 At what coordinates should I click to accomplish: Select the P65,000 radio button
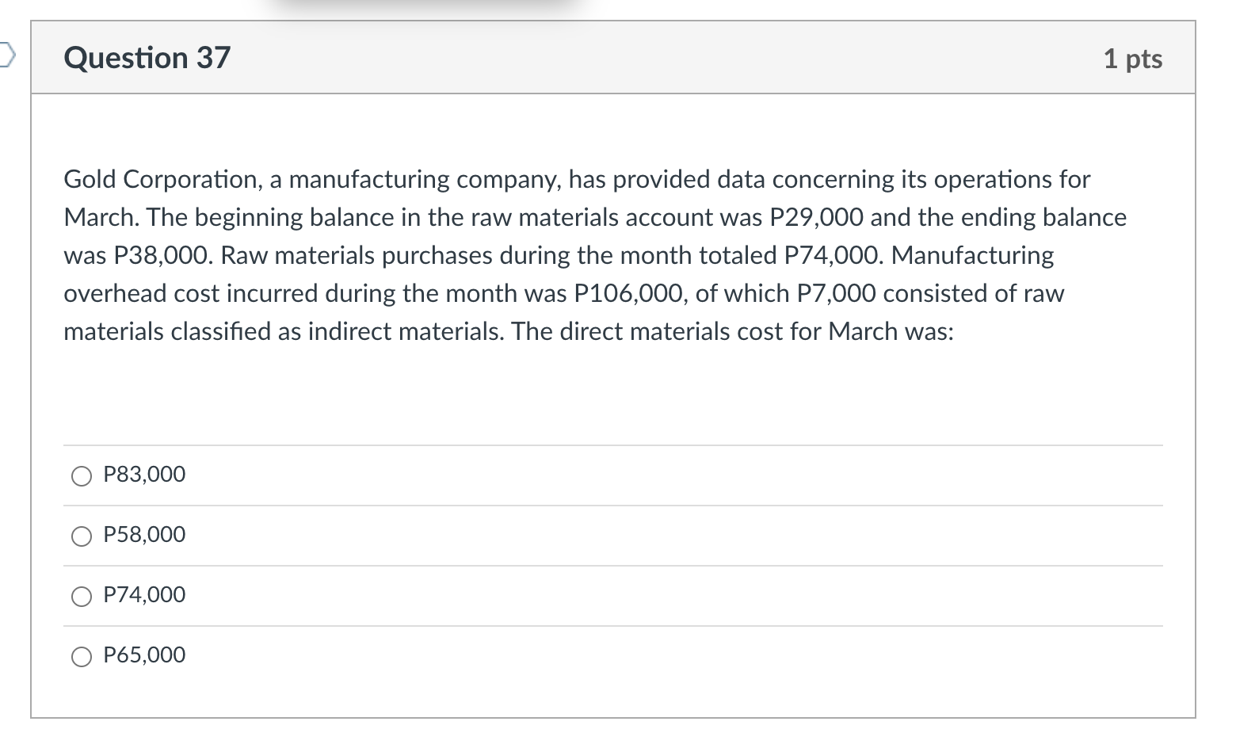pos(81,656)
